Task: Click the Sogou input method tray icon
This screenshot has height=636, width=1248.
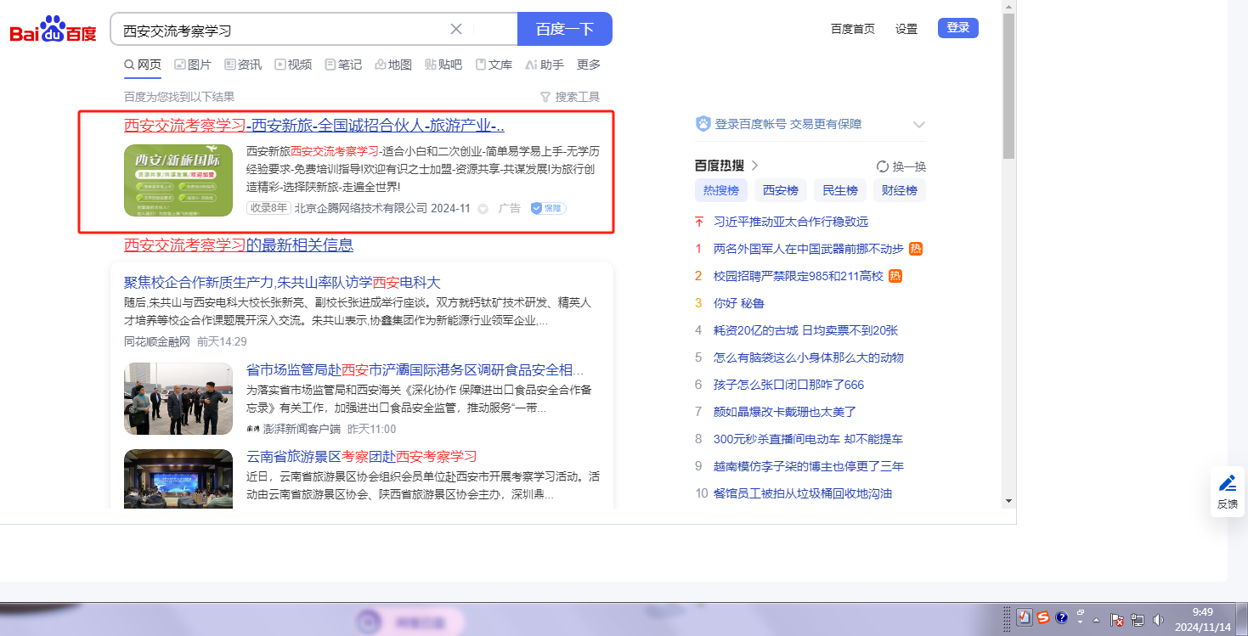Action: (x=1042, y=617)
